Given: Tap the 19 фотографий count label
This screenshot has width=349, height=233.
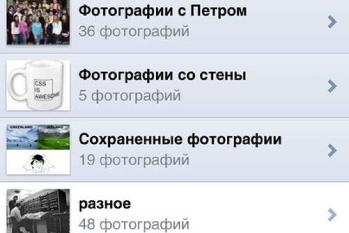Looking at the screenshot, I should [x=134, y=160].
